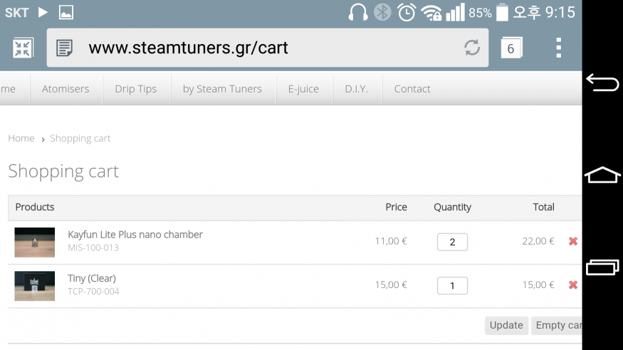Focus the Kayfun quantity field showing 2
Screen dimensions: 623x350
(x=452, y=242)
